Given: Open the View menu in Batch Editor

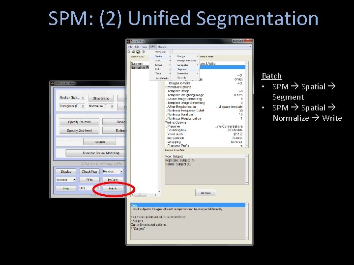Looking at the screenshot, I should 145,47.
